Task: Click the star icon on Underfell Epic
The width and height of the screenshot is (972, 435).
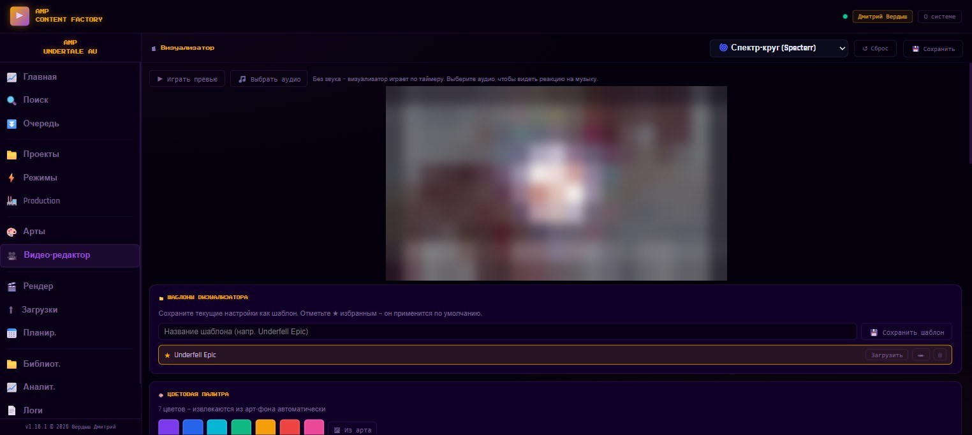Action: pos(168,355)
